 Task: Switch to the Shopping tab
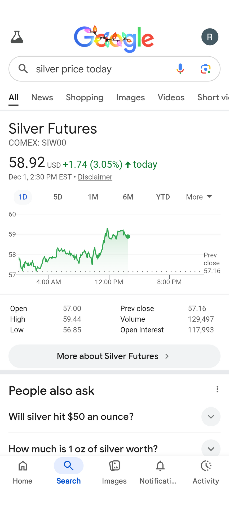point(85,97)
